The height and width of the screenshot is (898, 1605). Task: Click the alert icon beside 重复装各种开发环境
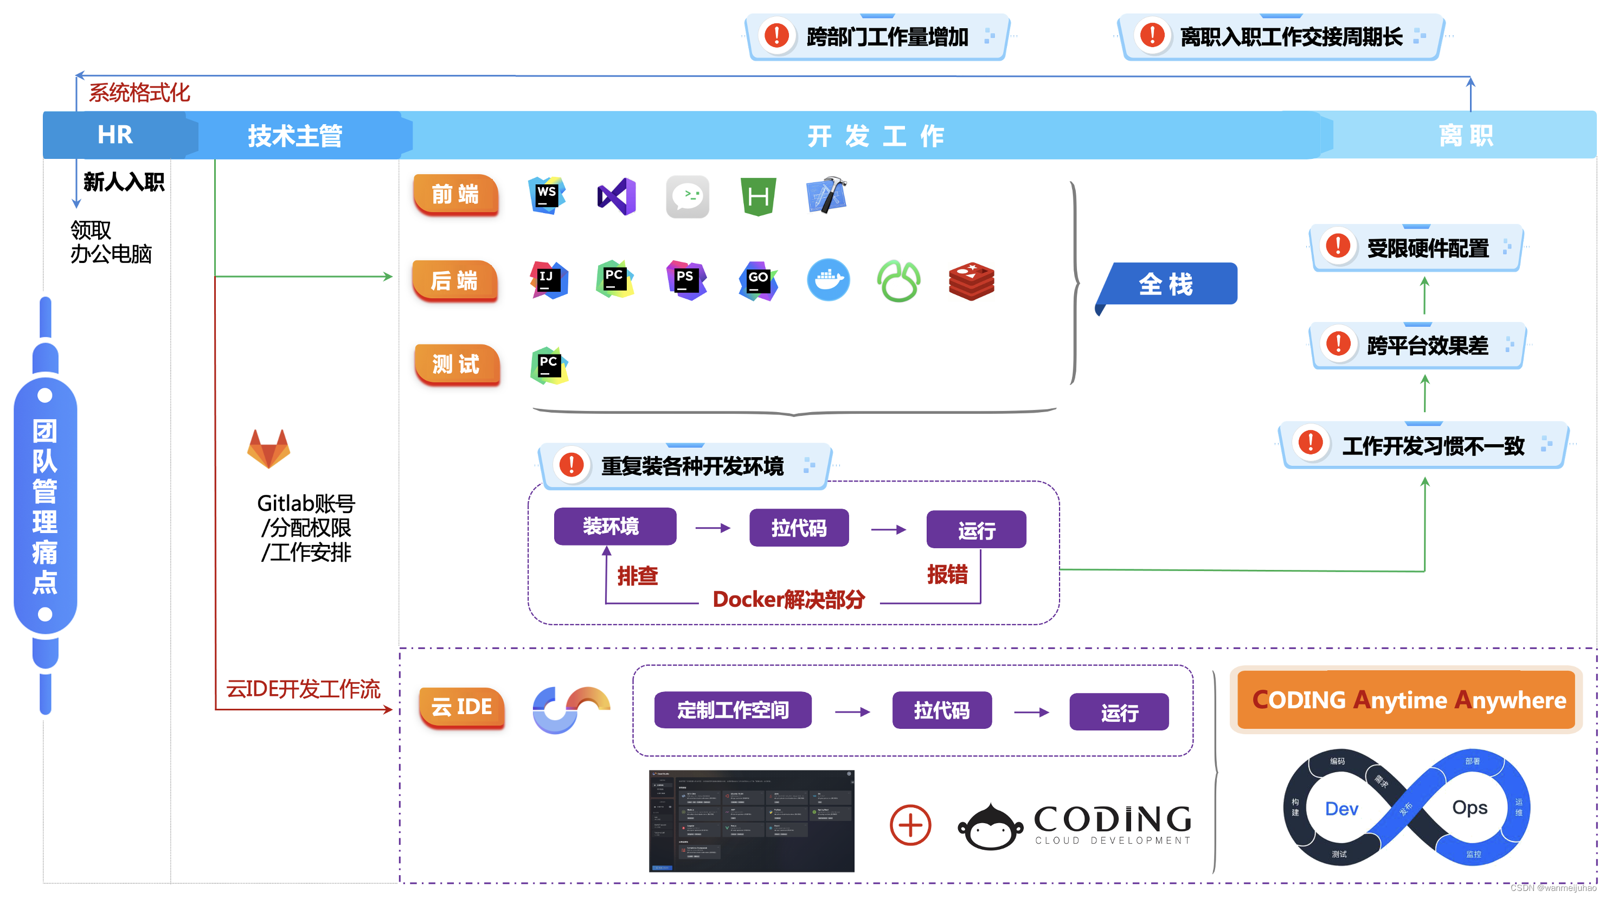pyautogui.click(x=571, y=464)
